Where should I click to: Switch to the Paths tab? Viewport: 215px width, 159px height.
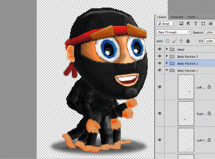(x=192, y=17)
